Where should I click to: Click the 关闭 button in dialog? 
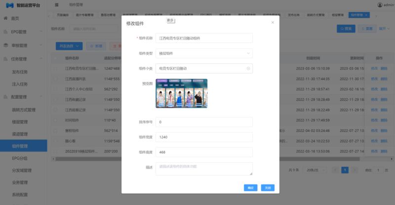tap(267, 188)
